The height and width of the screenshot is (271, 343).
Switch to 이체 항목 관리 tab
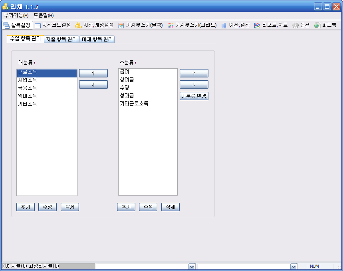pos(97,39)
